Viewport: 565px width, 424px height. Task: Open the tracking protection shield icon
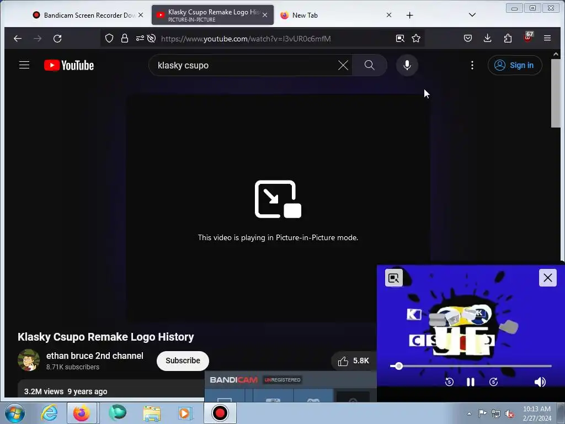pos(109,38)
